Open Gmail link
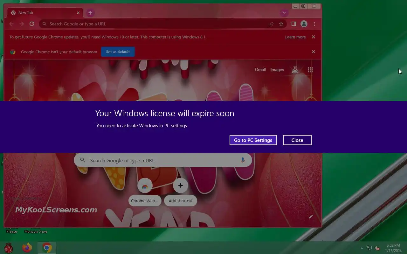Screen dimensions: 407x254 click(x=260, y=70)
